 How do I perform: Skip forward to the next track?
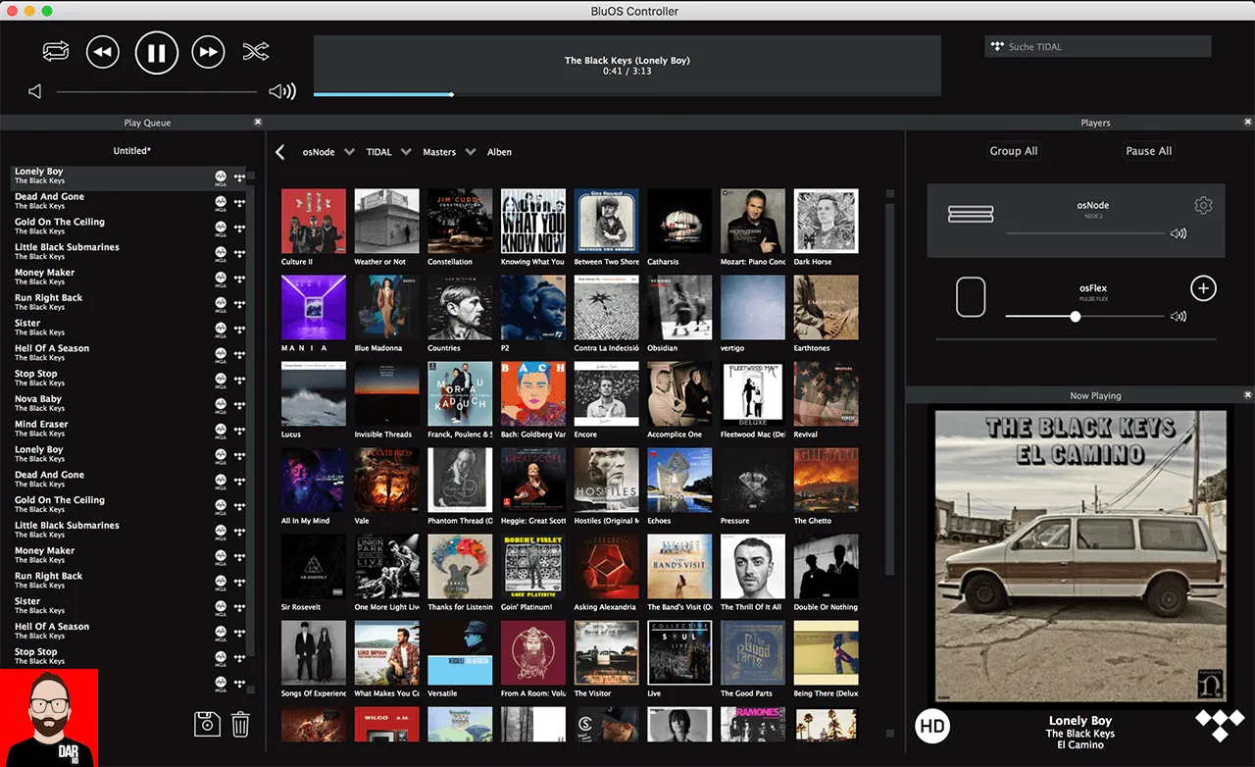click(x=208, y=52)
